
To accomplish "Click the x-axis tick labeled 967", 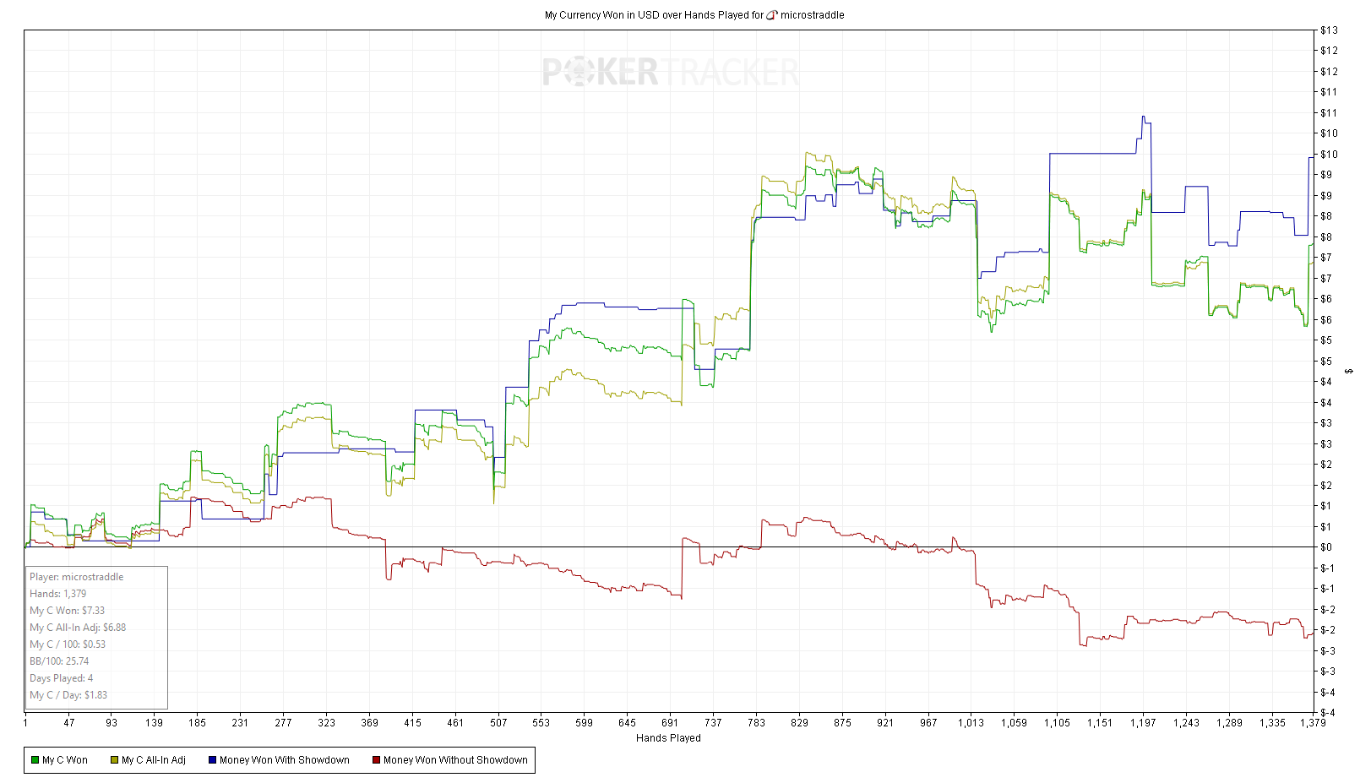I will 928,723.
